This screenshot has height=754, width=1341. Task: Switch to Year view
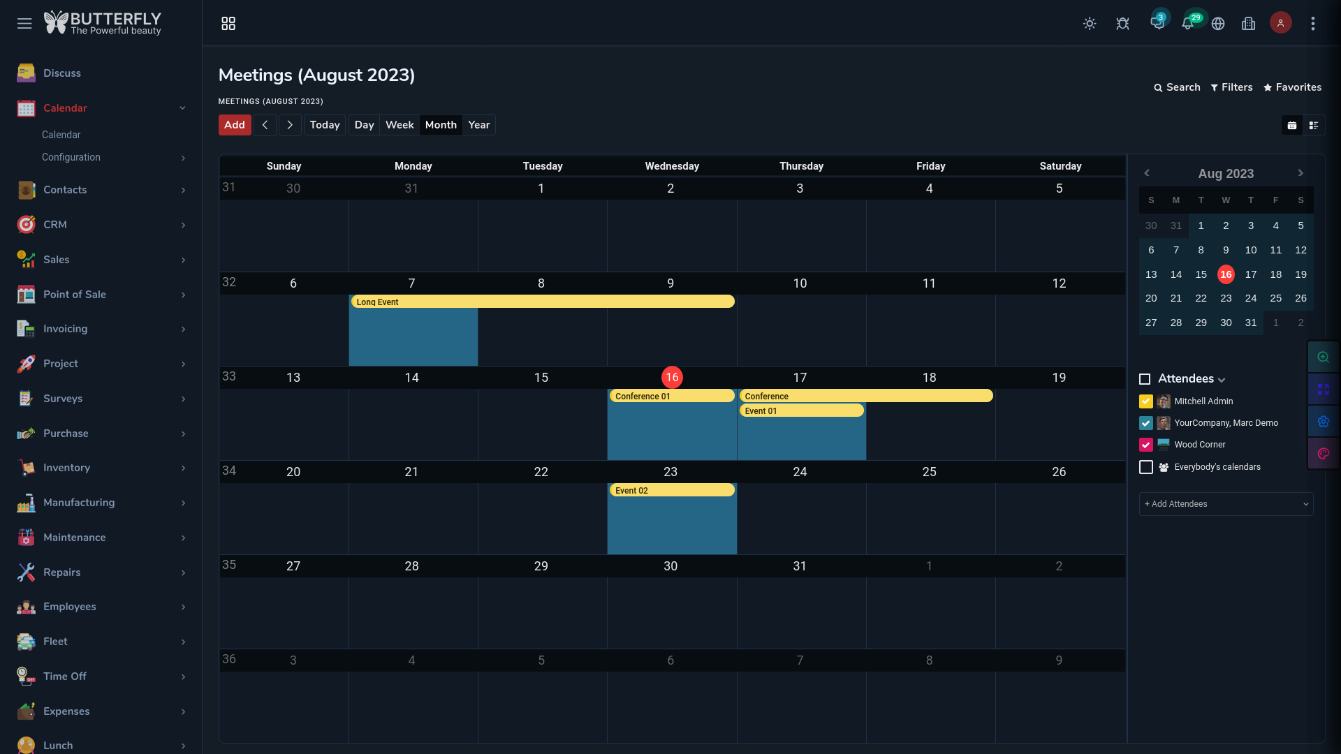click(x=478, y=125)
